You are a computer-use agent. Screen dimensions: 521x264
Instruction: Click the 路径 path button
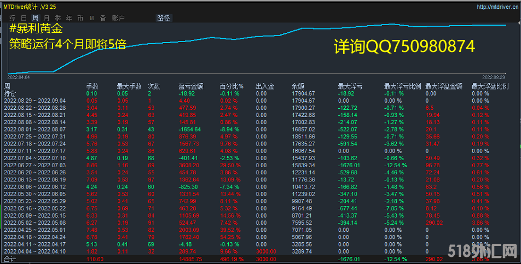click(x=164, y=18)
